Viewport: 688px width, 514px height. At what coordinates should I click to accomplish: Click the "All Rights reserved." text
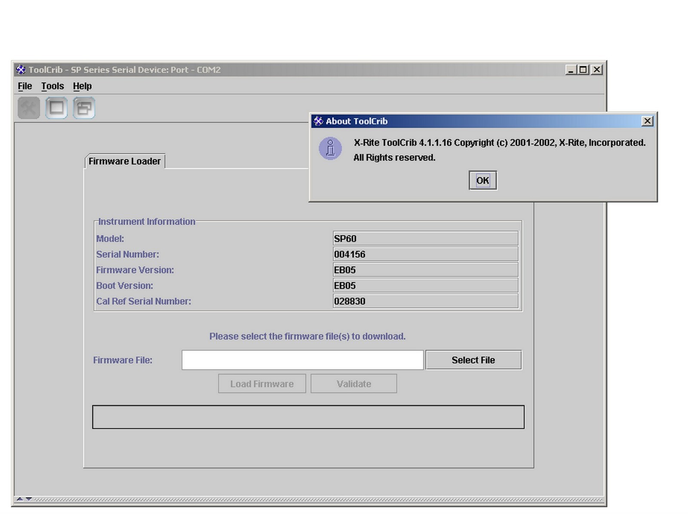394,158
